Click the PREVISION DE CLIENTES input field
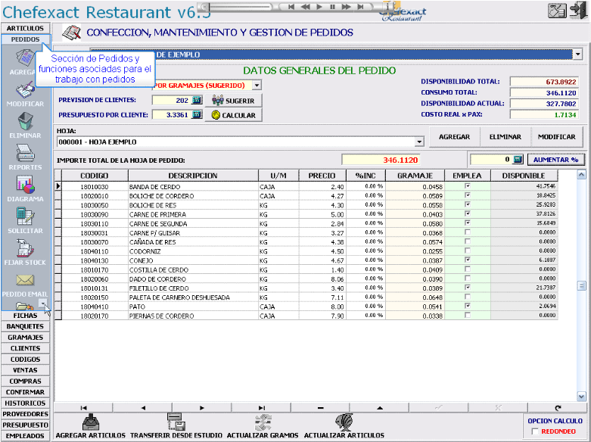 tap(172, 101)
